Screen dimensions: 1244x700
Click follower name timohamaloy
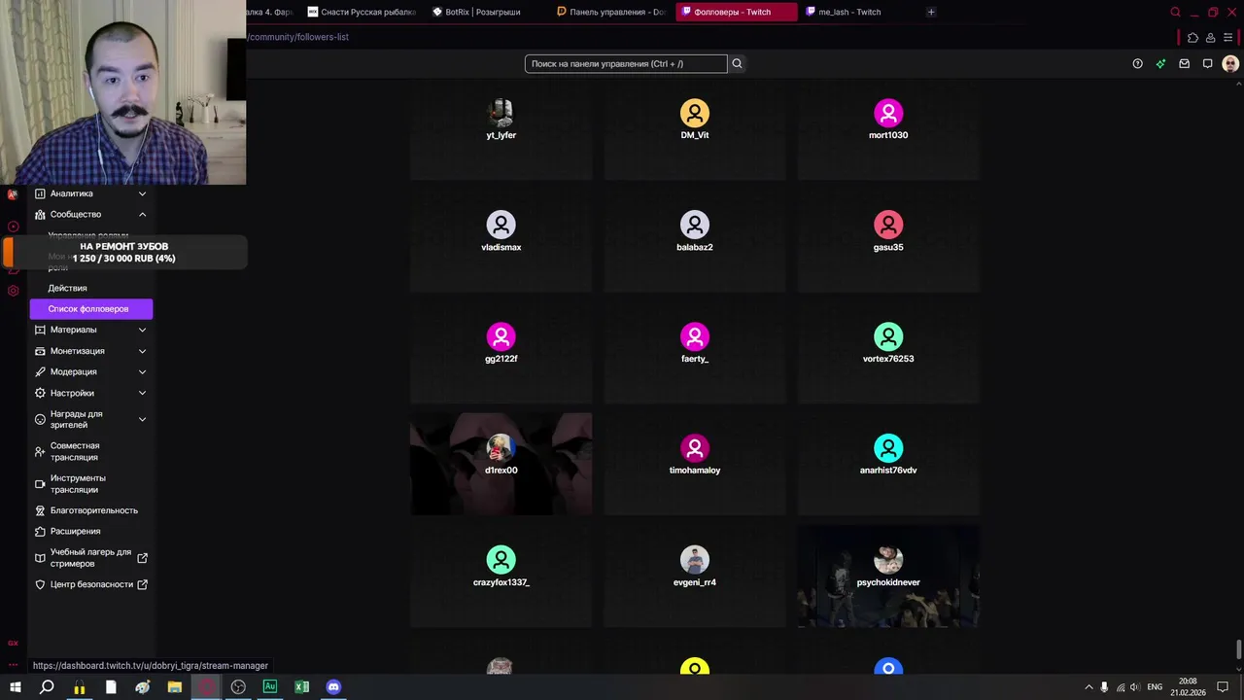click(695, 471)
